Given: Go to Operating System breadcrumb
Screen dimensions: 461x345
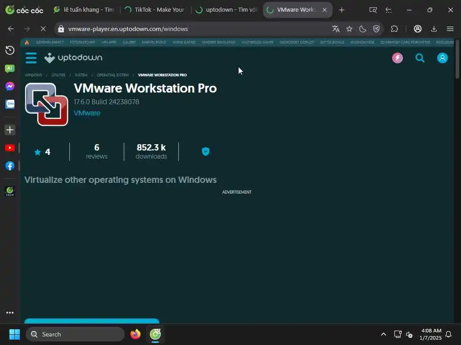Looking at the screenshot, I should (113, 75).
